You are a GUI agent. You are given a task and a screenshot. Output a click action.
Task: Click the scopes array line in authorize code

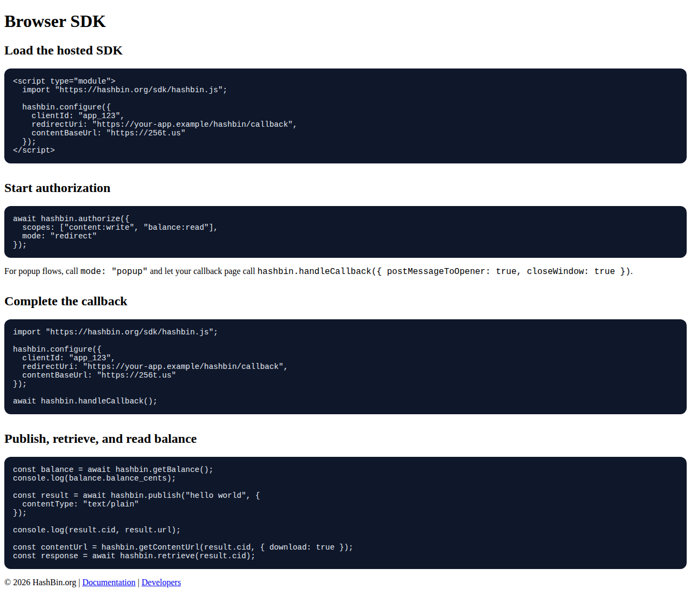pyautogui.click(x=119, y=228)
